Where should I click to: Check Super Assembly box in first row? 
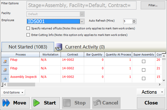[144, 62]
